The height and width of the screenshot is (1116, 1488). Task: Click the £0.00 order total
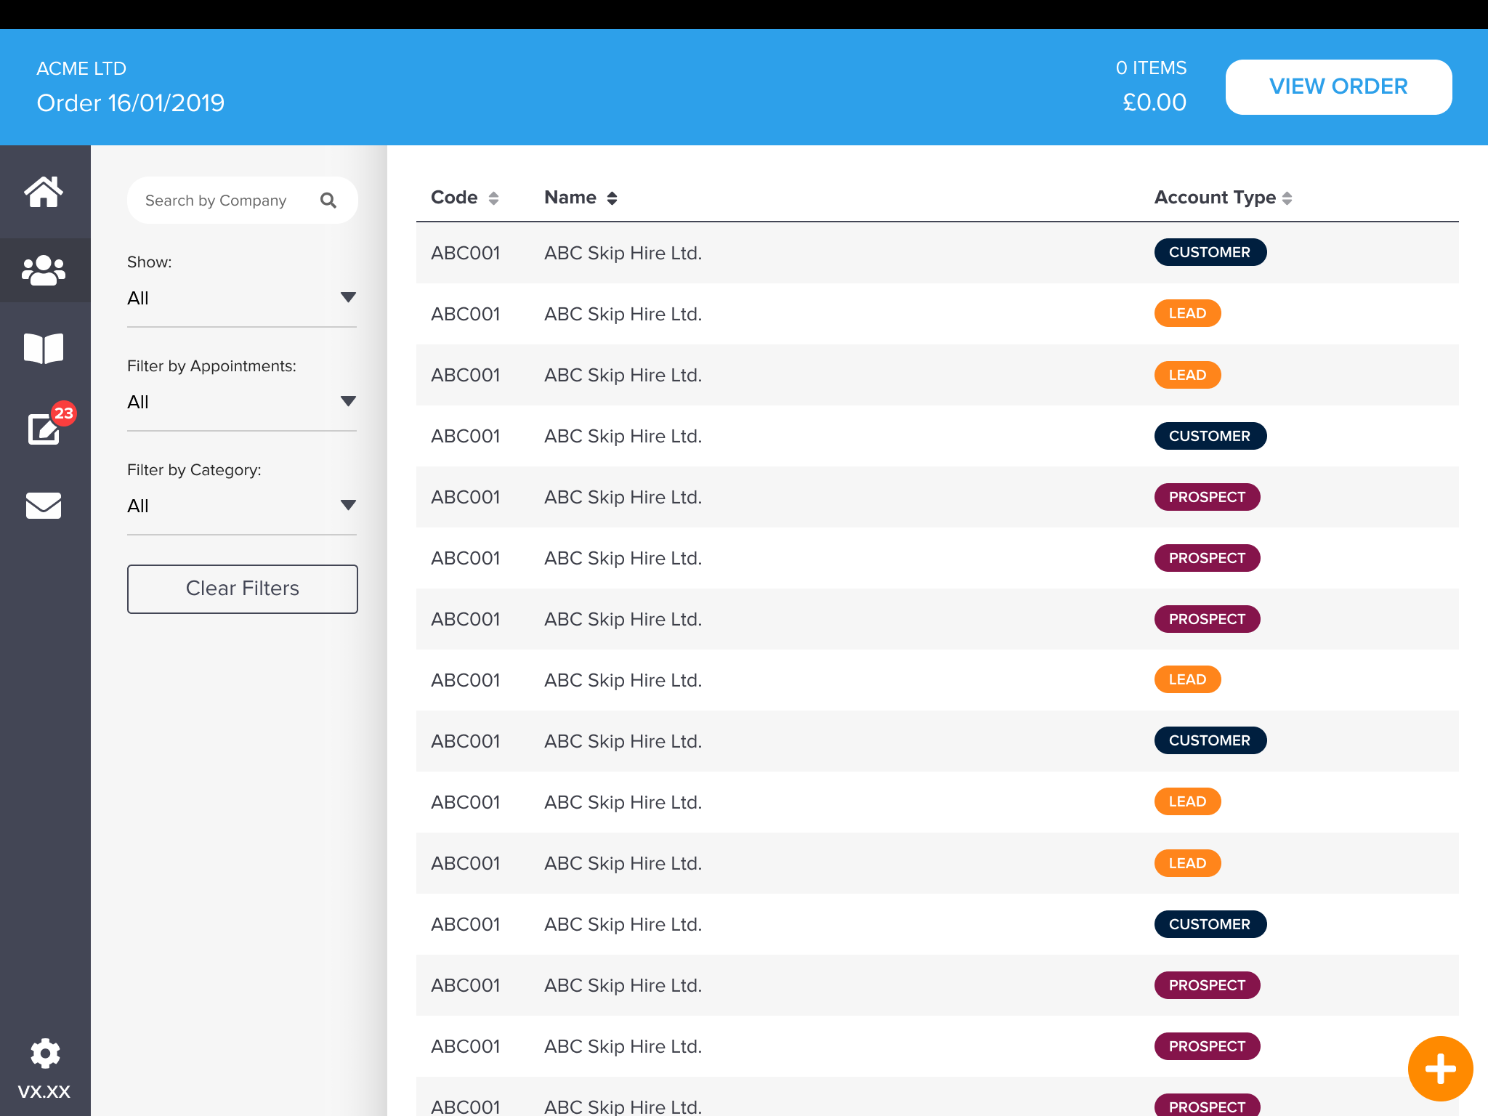[1155, 102]
